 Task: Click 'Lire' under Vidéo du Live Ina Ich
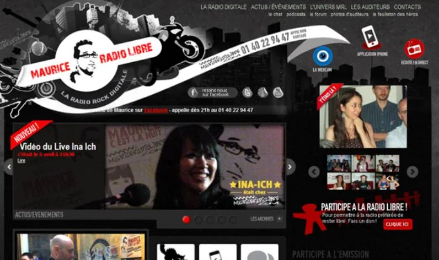click(x=22, y=161)
